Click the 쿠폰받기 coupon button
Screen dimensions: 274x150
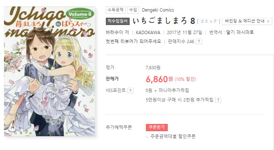click(157, 128)
